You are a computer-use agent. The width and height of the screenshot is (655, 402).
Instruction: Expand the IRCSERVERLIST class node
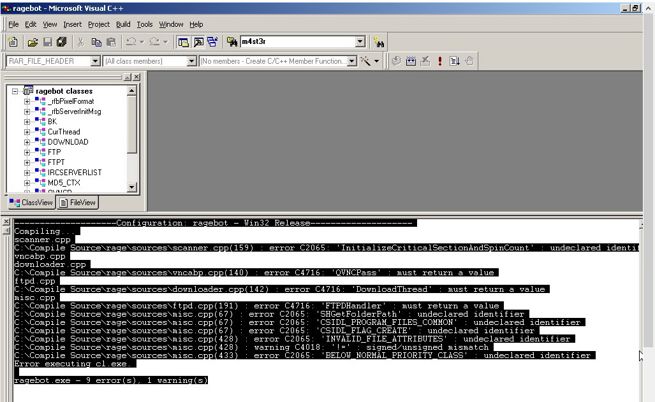[x=27, y=173]
